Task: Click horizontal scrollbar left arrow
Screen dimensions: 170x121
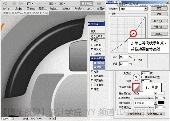Action: 53,119
